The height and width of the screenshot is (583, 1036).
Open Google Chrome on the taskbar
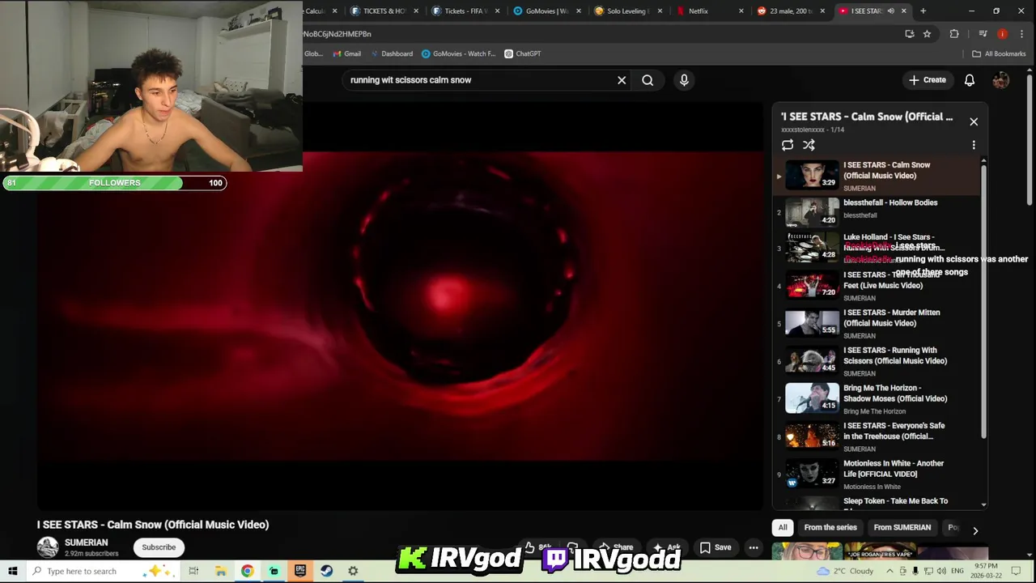(x=247, y=571)
